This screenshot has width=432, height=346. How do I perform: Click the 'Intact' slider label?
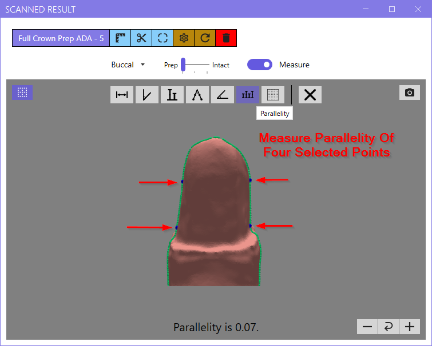221,65
